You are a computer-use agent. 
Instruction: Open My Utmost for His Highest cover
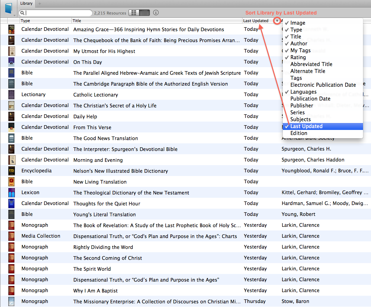click(11, 51)
